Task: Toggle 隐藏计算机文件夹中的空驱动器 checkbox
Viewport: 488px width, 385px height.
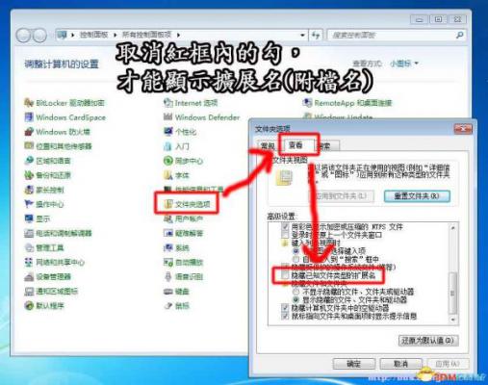Action: [x=285, y=308]
